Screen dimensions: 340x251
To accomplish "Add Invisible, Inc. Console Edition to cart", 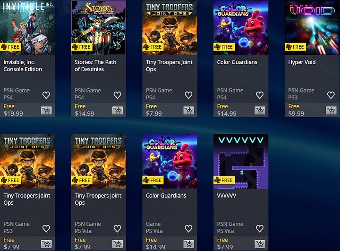I will coord(46,111).
